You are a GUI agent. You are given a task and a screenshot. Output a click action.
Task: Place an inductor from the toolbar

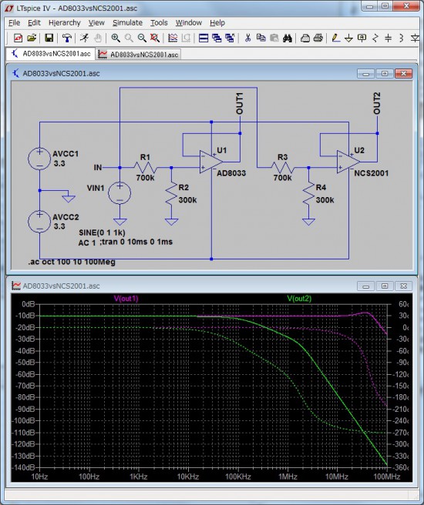[x=402, y=38]
